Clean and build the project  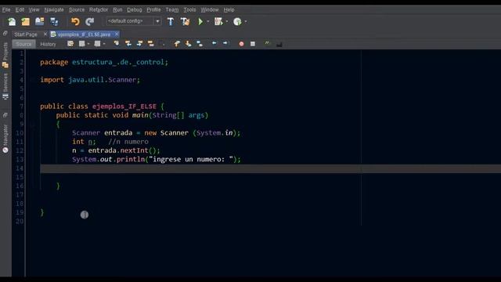(x=185, y=21)
